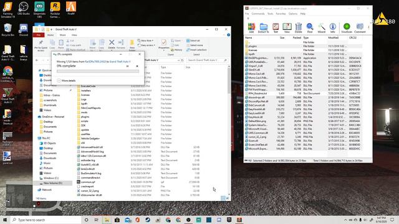
Task: Open the FiveM desktop shortcut
Action: pyautogui.click(x=71, y=8)
